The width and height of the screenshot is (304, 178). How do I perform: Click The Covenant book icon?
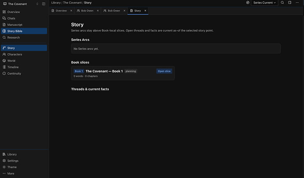click(5, 4)
